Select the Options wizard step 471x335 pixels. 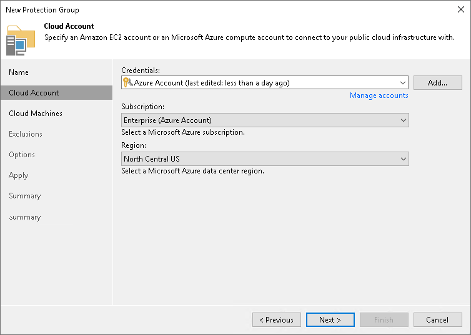coord(22,155)
